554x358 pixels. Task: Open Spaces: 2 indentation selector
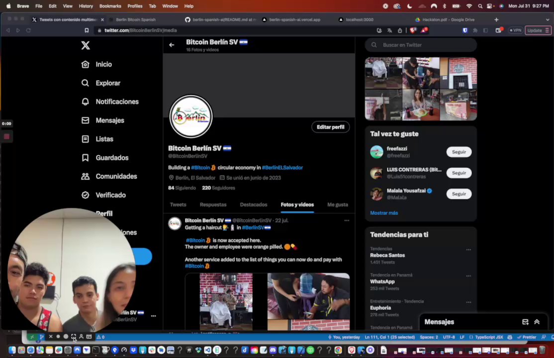[429, 337]
